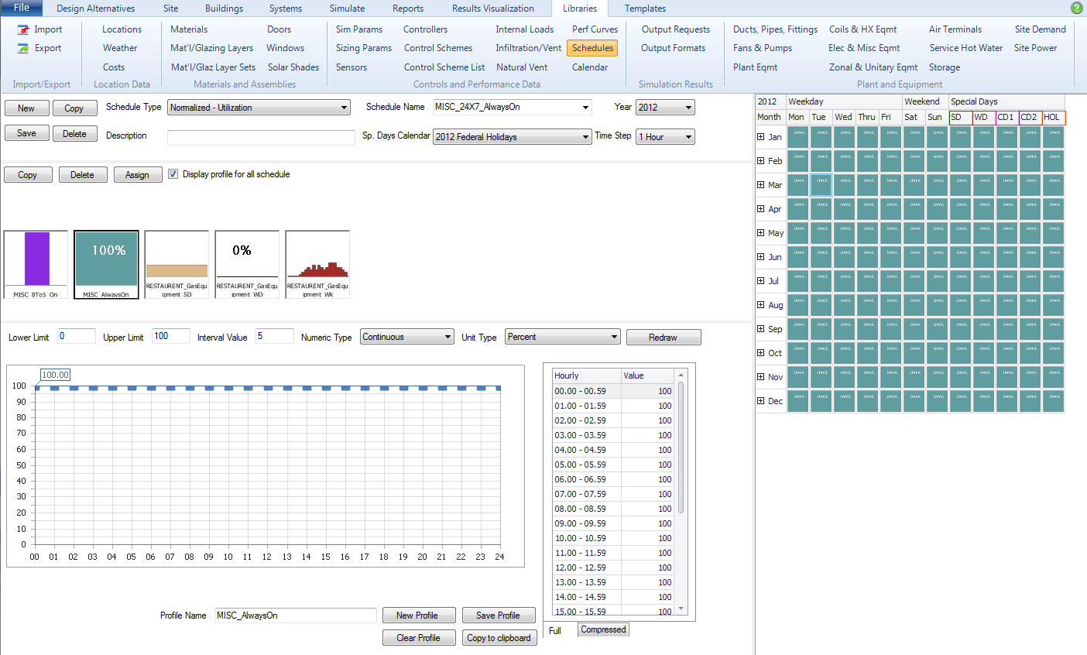The width and height of the screenshot is (1087, 655).
Task: Expand the Mar month row
Action: coord(760,185)
